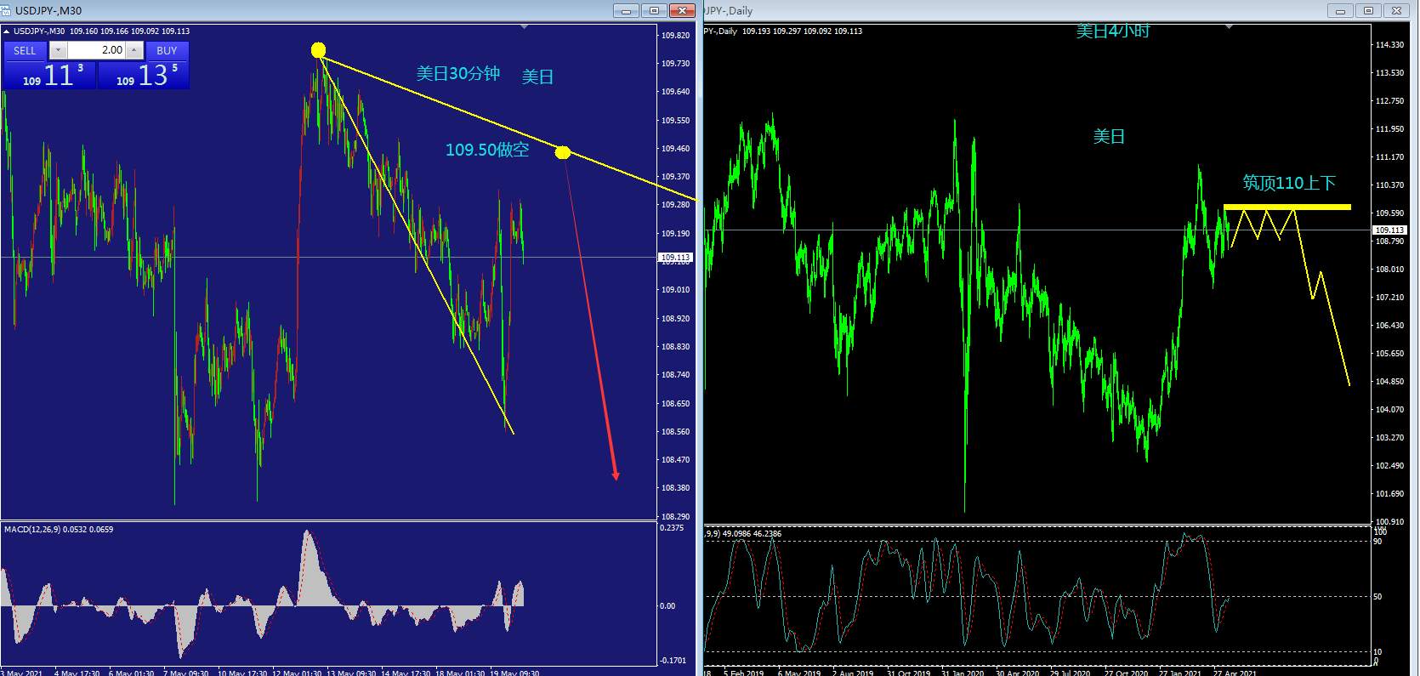The width and height of the screenshot is (1420, 676).
Task: Select the 筑顶110上下 text label
Action: coord(1289,182)
